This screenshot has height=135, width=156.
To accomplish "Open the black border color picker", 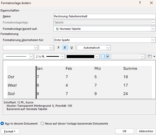I will [82, 57].
